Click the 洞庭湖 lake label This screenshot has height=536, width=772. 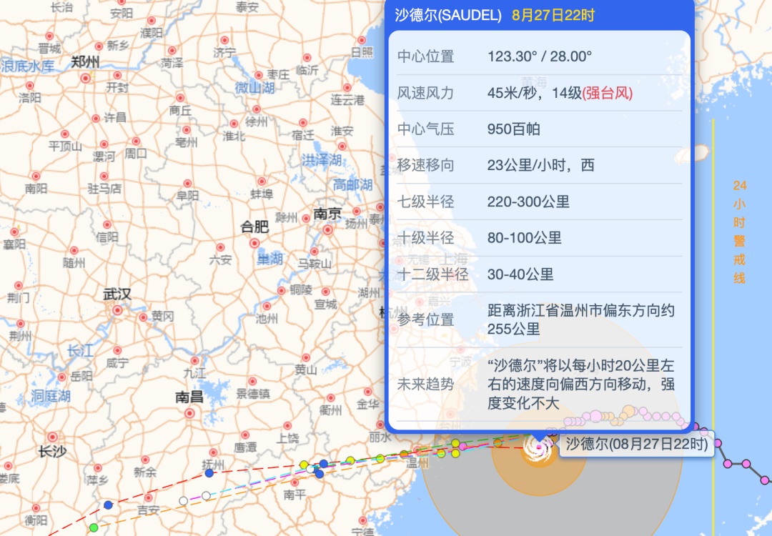pyautogui.click(x=51, y=396)
